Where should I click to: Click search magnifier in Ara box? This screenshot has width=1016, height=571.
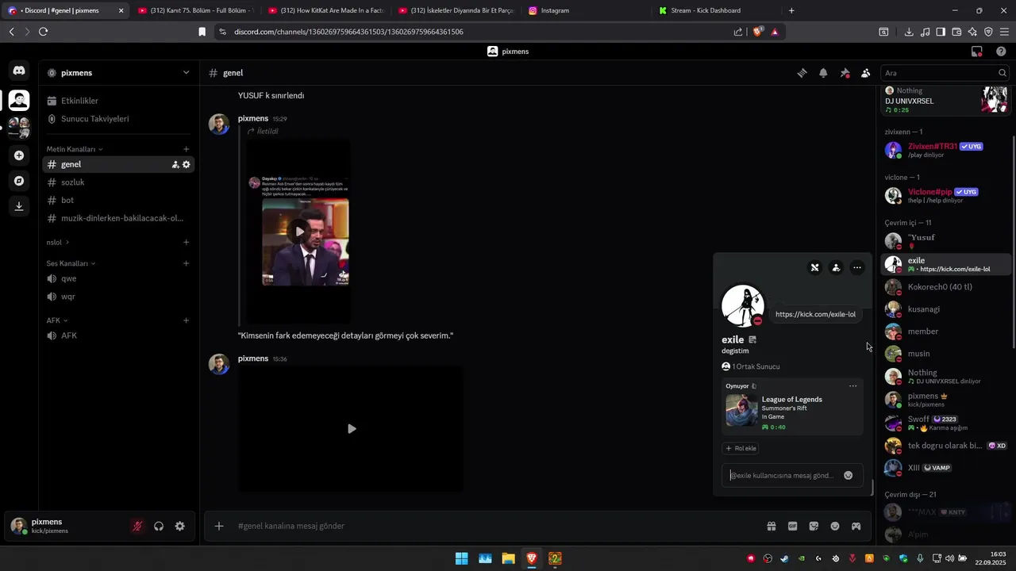point(1003,73)
